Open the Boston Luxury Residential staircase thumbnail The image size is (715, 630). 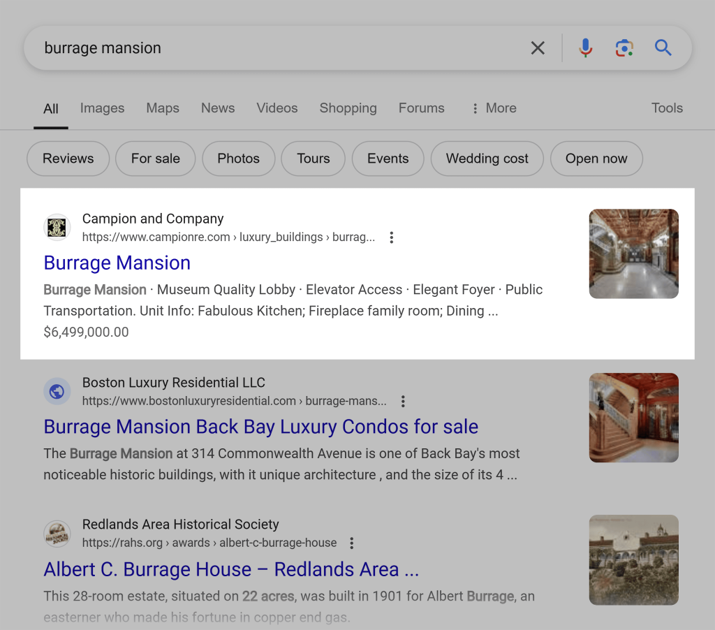(634, 418)
